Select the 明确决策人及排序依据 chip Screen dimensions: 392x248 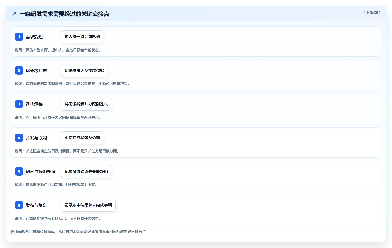84,70
